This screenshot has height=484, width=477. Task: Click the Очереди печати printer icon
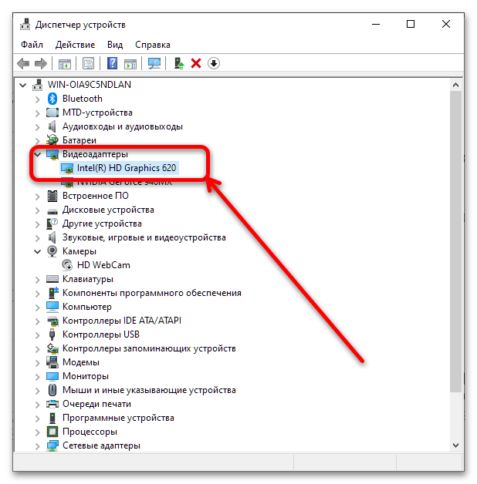coord(52,404)
